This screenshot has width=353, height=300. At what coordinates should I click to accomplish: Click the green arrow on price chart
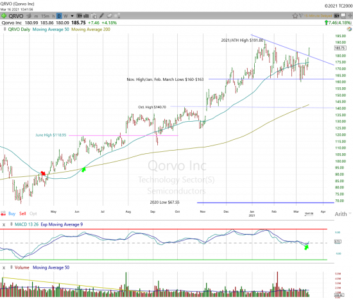coord(83,169)
